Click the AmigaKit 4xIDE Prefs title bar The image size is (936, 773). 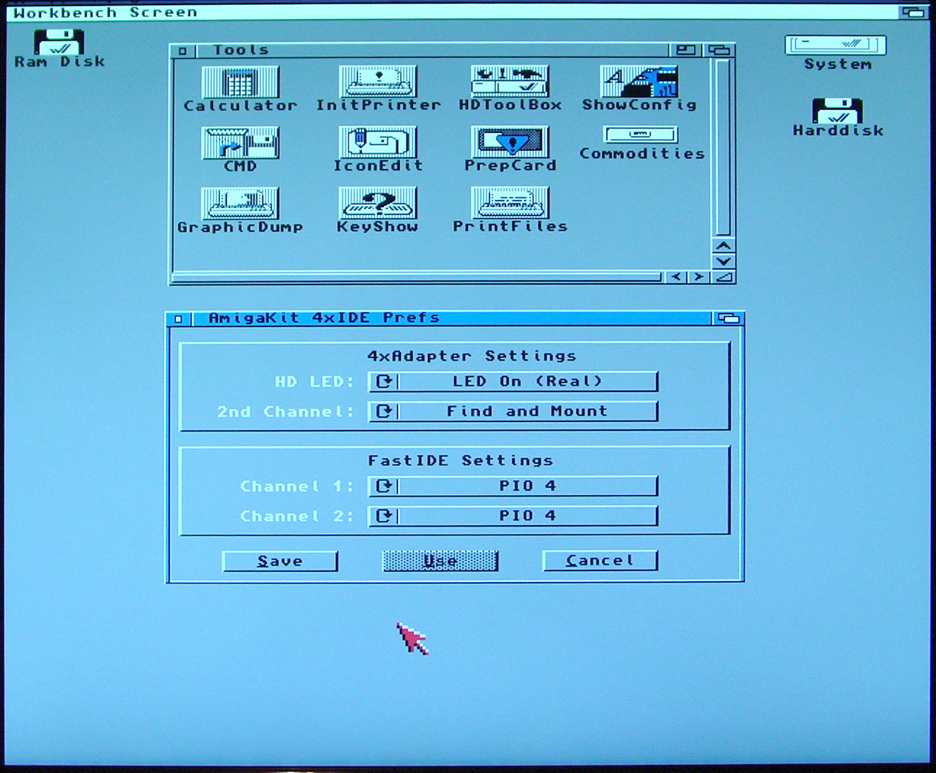[x=452, y=318]
